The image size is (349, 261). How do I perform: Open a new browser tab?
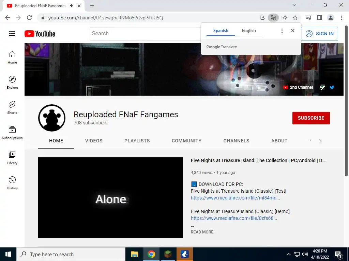point(92,6)
